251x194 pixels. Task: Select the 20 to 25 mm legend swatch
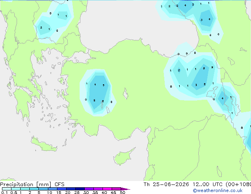[71, 189]
